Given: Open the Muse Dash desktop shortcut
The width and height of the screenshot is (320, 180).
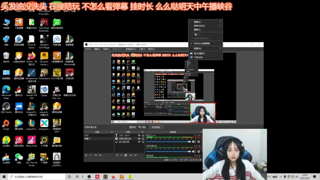Looking at the screenshot, I should click(32, 142).
